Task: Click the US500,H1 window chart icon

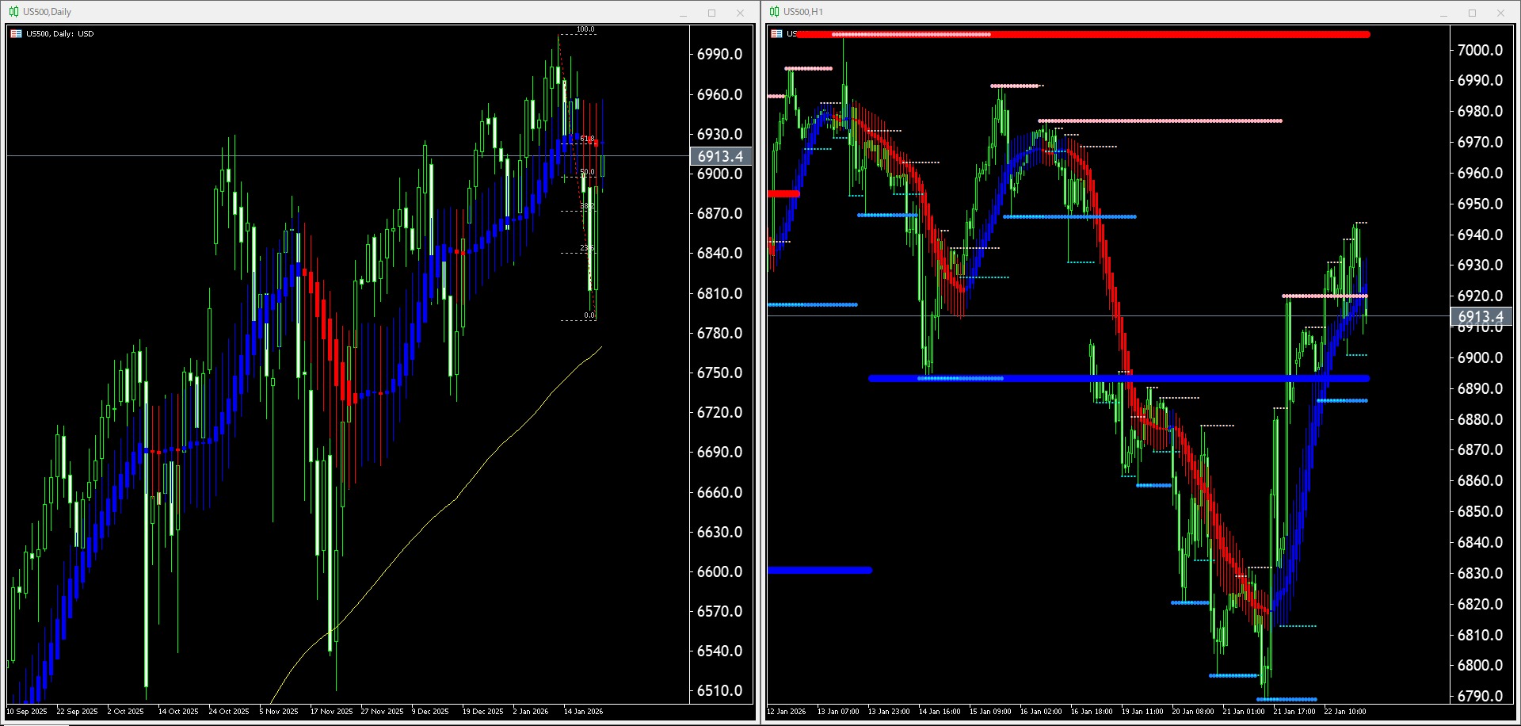Action: [774, 12]
